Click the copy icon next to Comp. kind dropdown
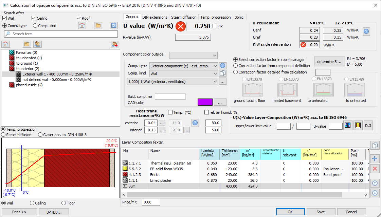 pos(222,73)
